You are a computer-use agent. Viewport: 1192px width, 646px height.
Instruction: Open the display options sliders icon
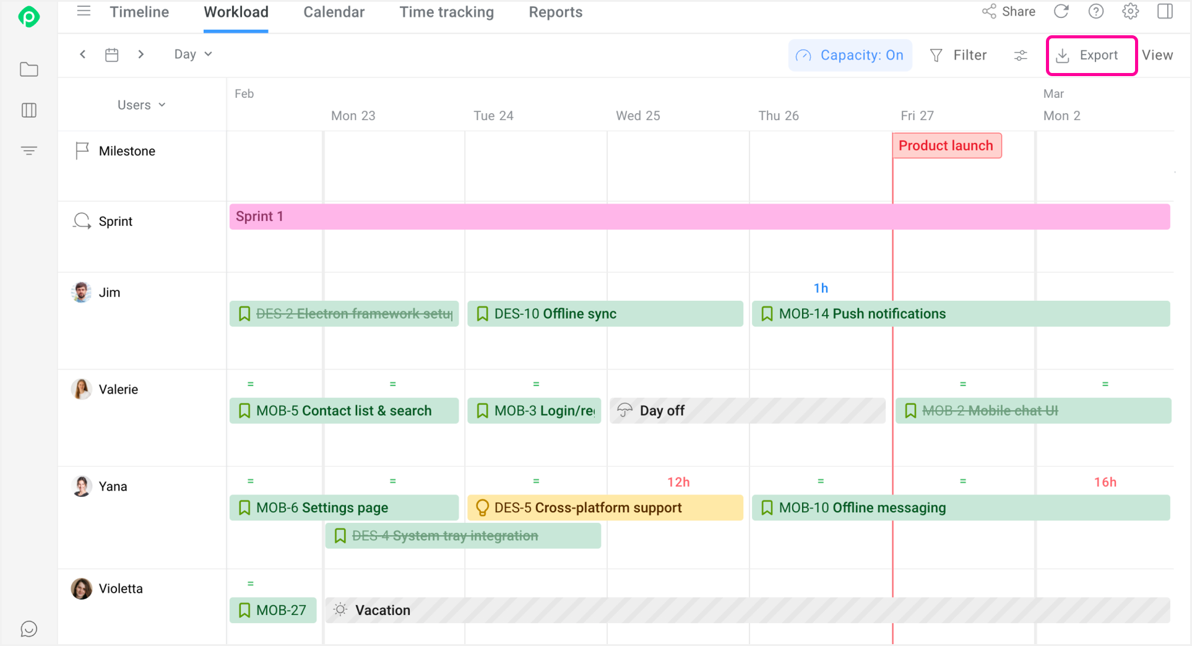(x=1021, y=56)
